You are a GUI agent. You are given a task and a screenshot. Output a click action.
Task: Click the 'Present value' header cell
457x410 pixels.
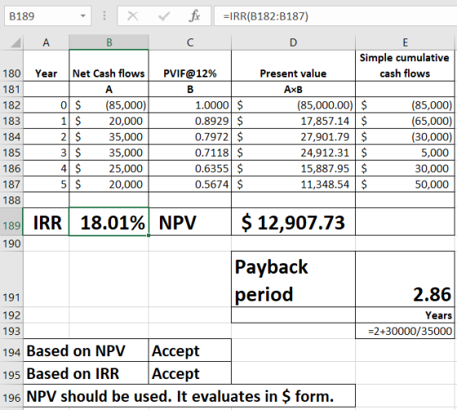pos(293,66)
